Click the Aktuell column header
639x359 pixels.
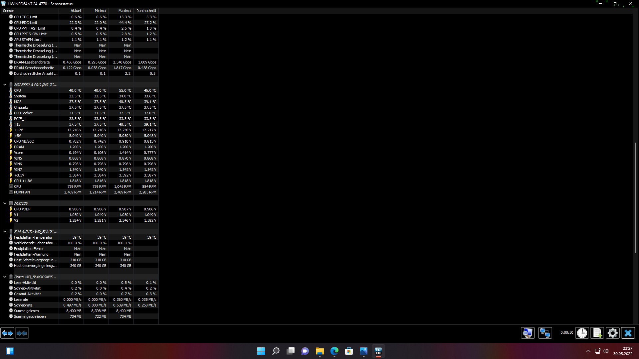[x=72, y=11]
